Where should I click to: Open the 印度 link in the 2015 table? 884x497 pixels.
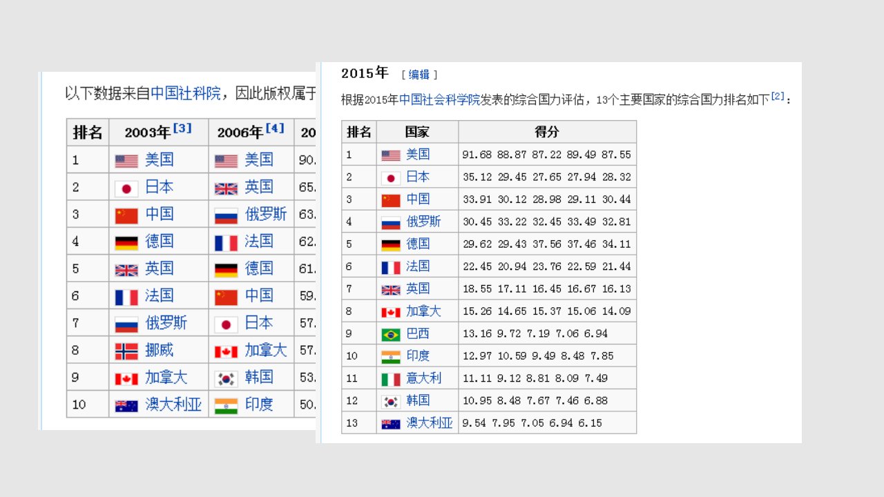(417, 356)
